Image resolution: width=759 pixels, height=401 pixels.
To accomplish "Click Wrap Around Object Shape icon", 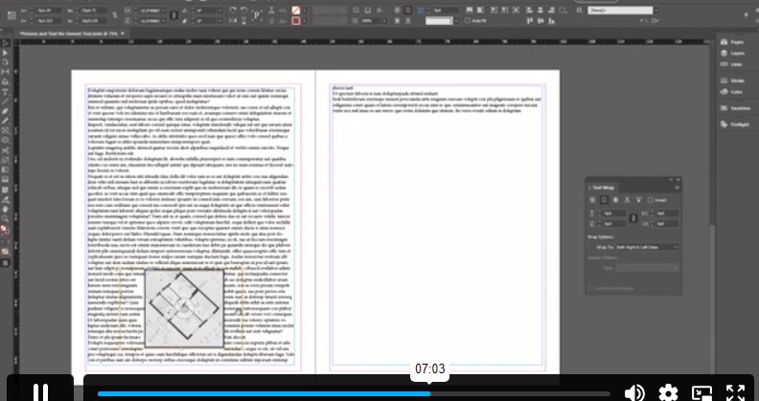I will [615, 200].
